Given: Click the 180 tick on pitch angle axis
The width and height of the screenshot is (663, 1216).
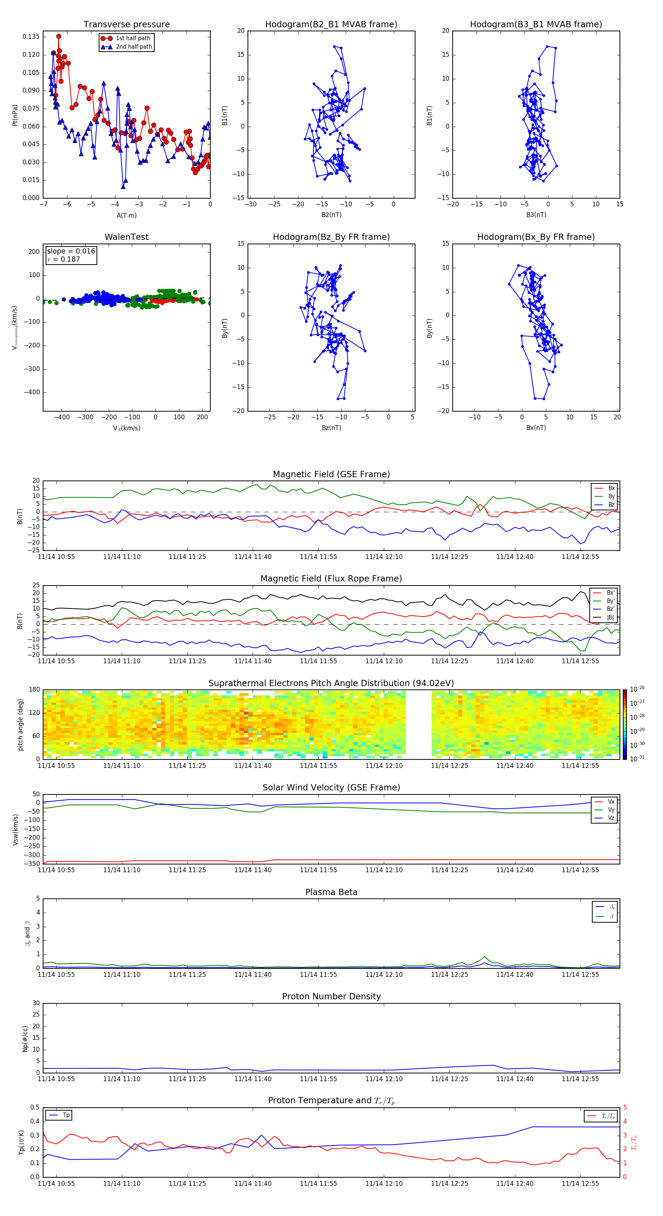Looking at the screenshot, I should click(x=35, y=690).
